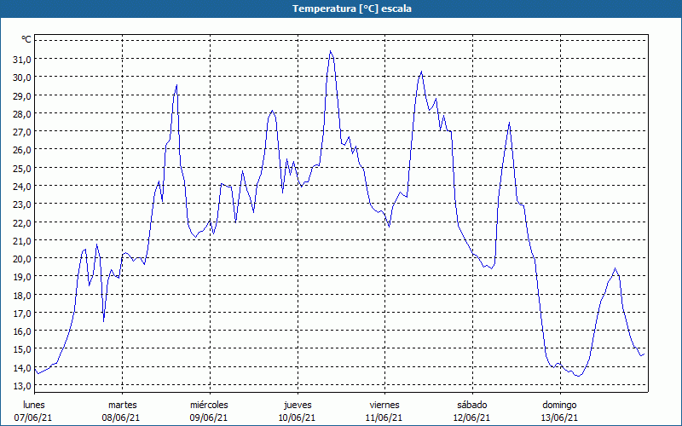Click the °C unit label
The width and height of the screenshot is (682, 426).
[x=26, y=39]
